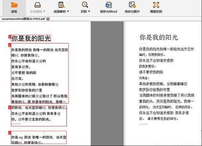Viewport: 202px width, 146px height.
Task: Click result line 你。 请不要带走我的阳光。
Action: pyautogui.click(x=158, y=118)
